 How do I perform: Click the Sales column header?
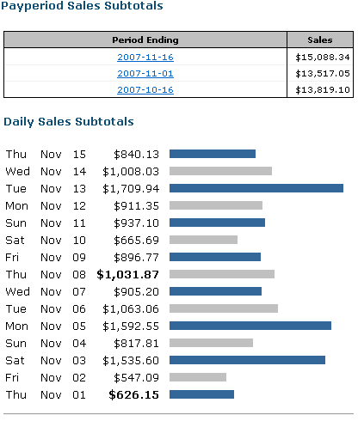[320, 40]
